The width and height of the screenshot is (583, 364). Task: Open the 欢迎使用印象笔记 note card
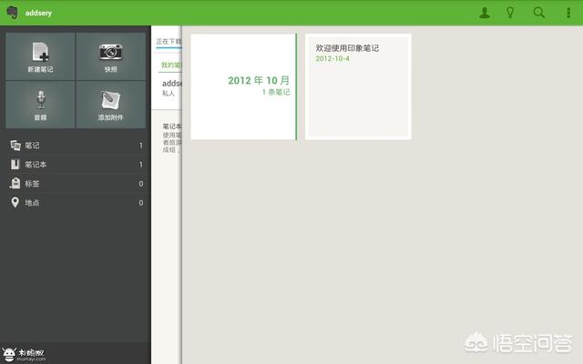(x=358, y=87)
